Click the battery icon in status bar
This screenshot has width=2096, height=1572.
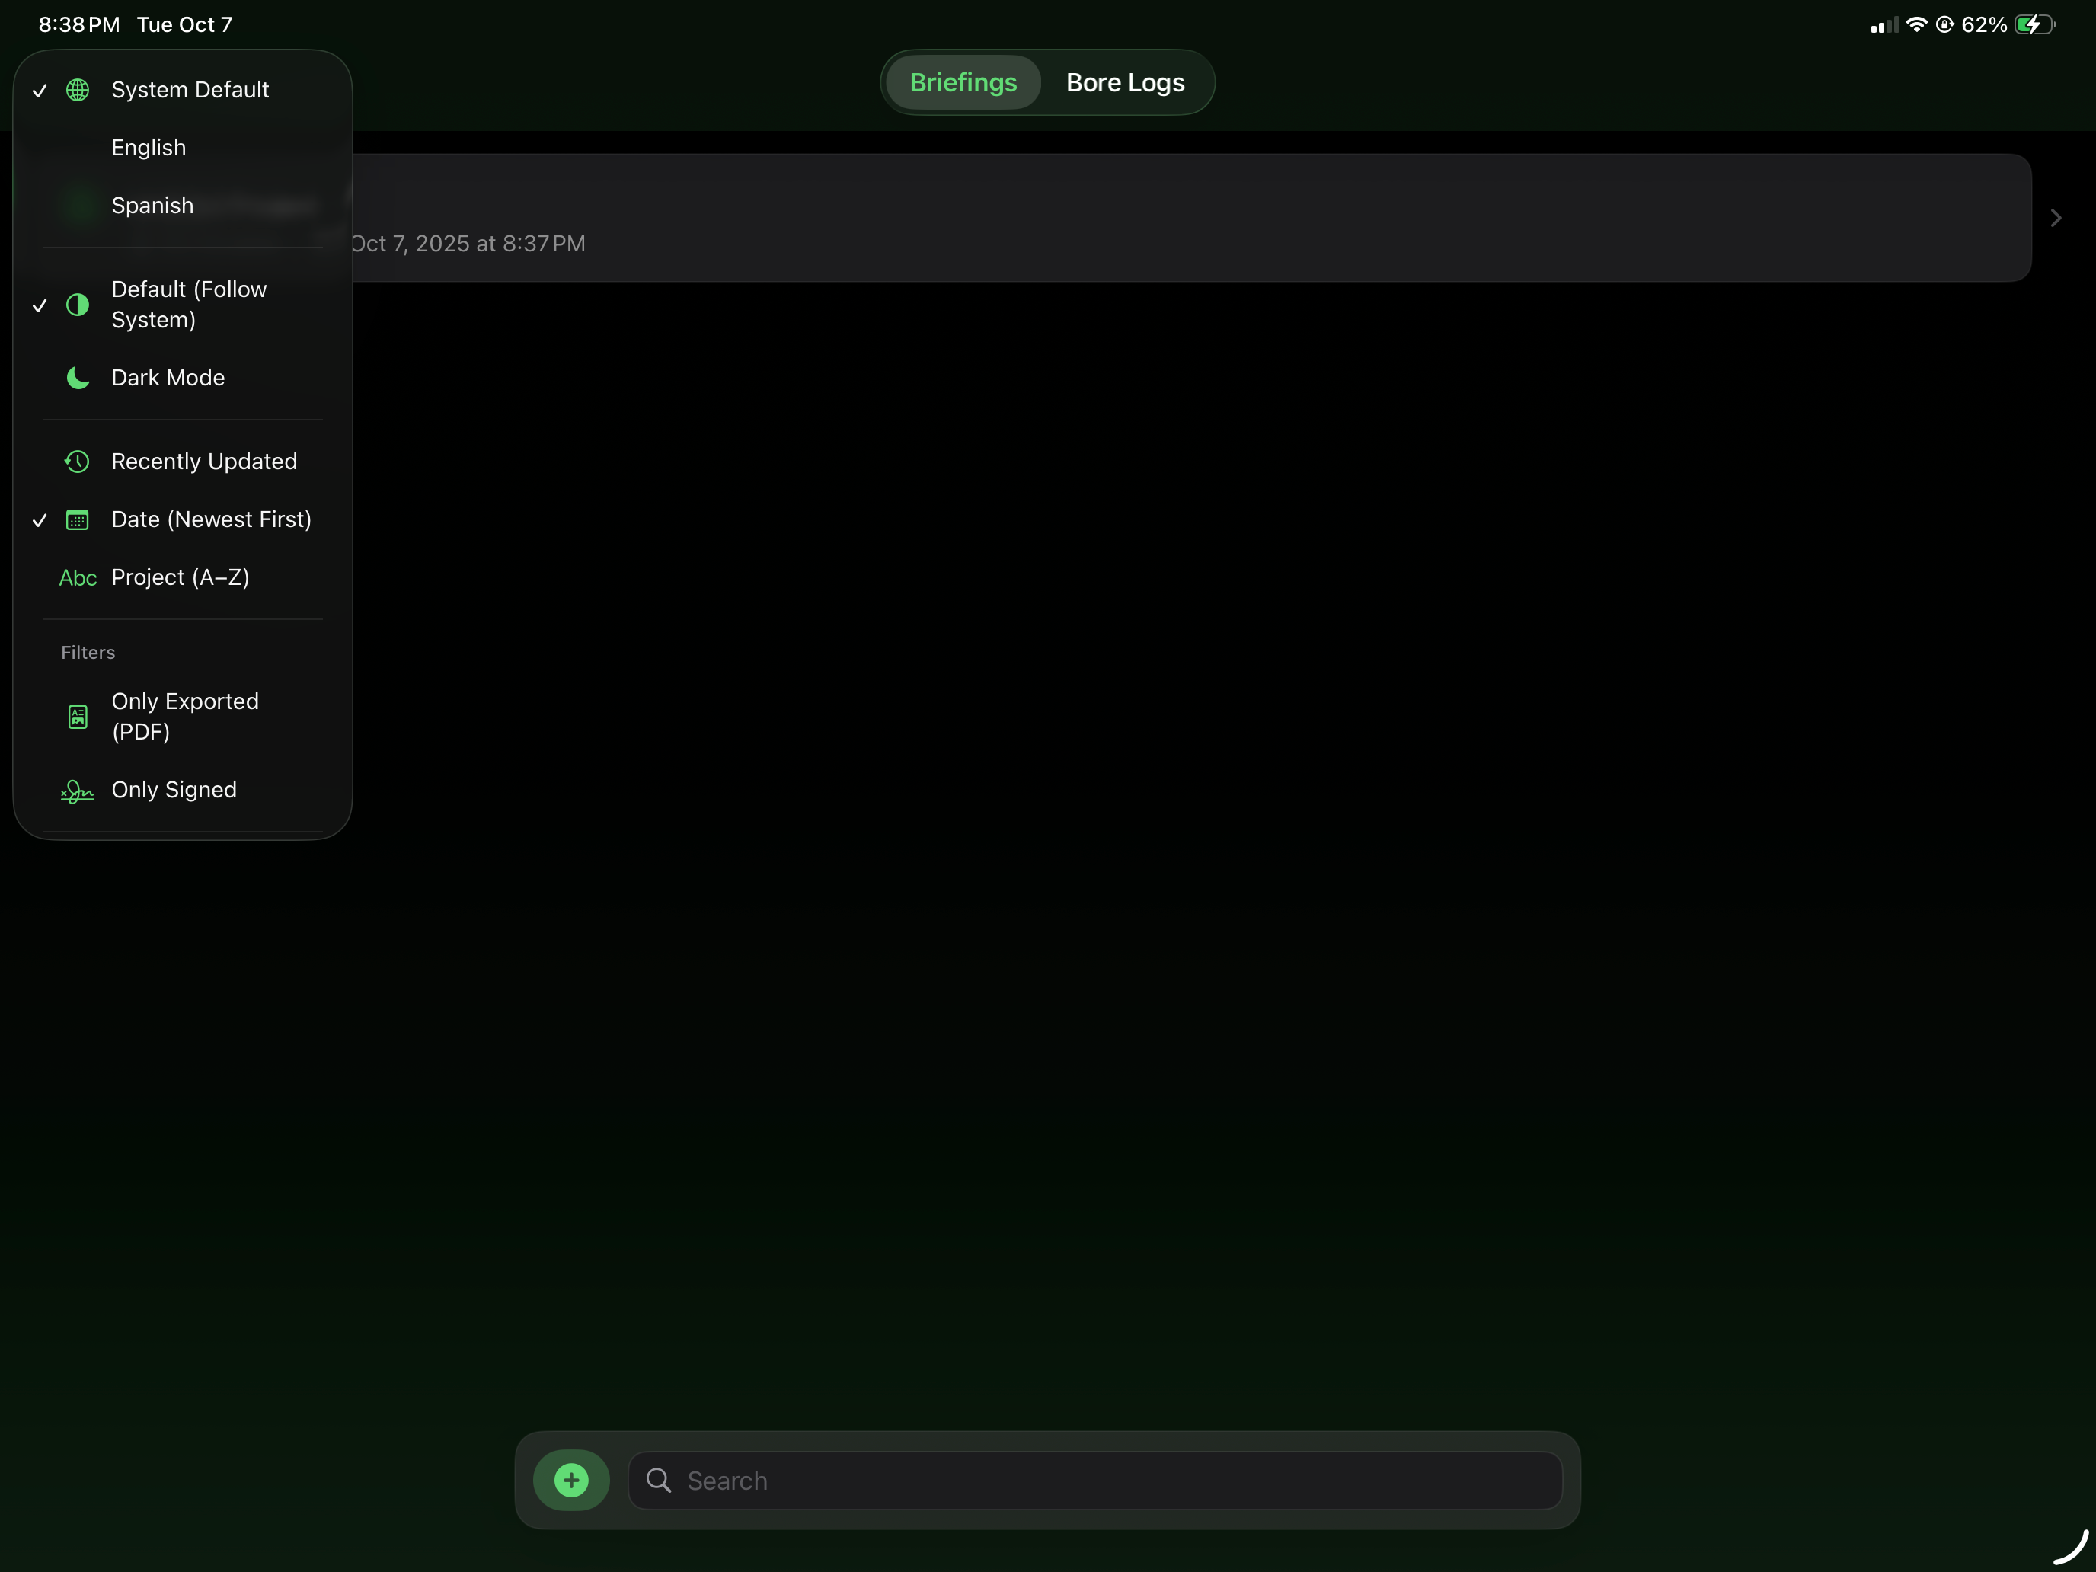click(2035, 24)
